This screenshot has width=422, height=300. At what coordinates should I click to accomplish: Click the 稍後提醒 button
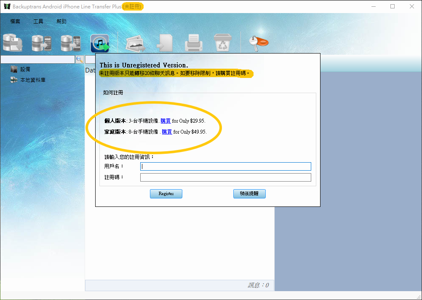click(x=249, y=194)
